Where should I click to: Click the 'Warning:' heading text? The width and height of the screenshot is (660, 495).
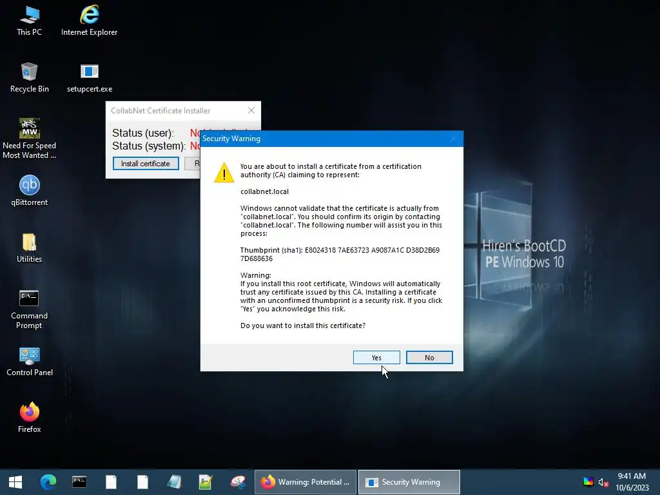coord(255,275)
